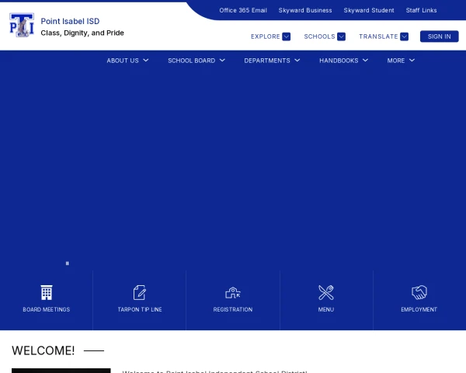Click the Schools label text
The image size is (466, 373).
pyautogui.click(x=319, y=37)
